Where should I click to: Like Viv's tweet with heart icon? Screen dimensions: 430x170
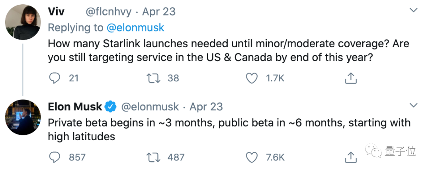pyautogui.click(x=252, y=78)
